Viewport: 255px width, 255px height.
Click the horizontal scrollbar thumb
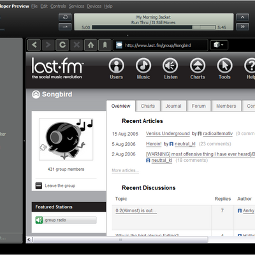tap(120, 240)
